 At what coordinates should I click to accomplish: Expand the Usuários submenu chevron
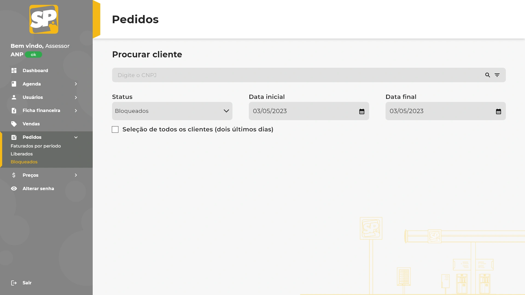76,98
